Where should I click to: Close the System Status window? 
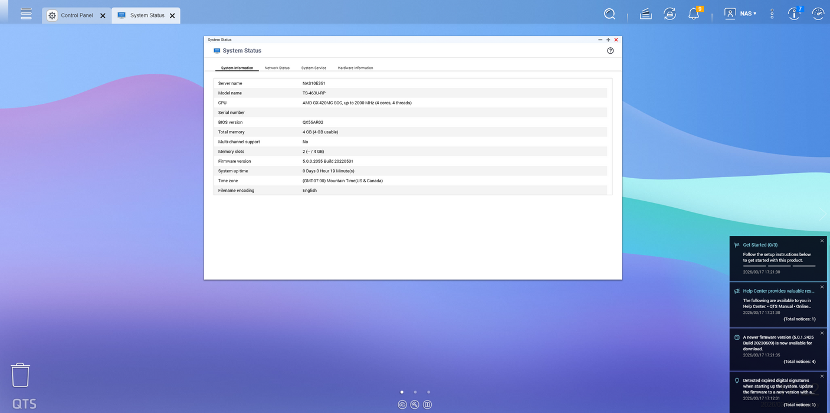616,40
